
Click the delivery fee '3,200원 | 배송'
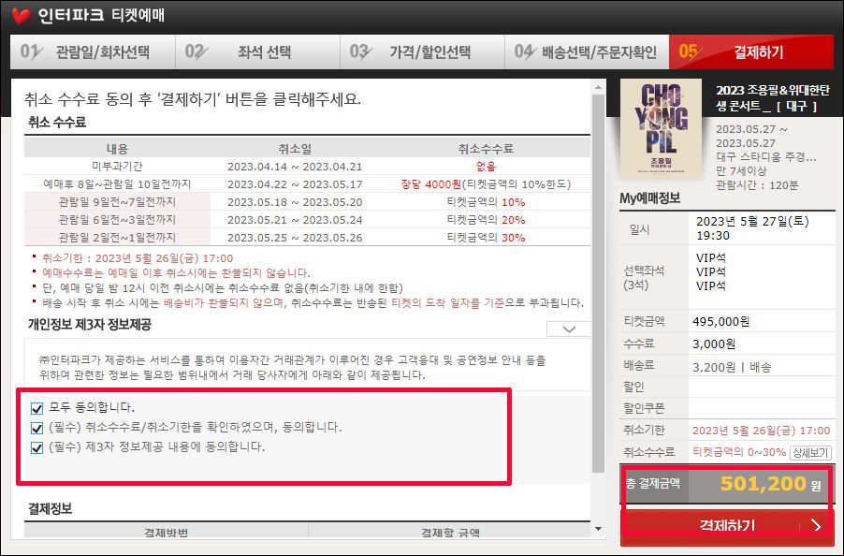click(732, 367)
